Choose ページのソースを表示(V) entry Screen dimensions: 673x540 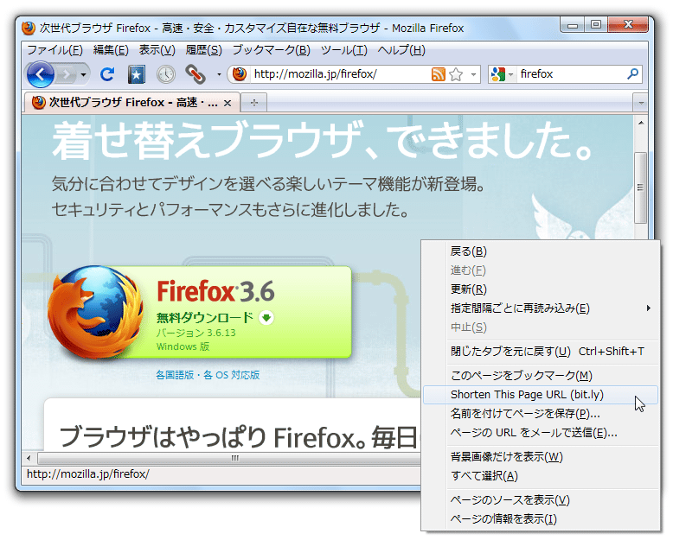coord(541,499)
